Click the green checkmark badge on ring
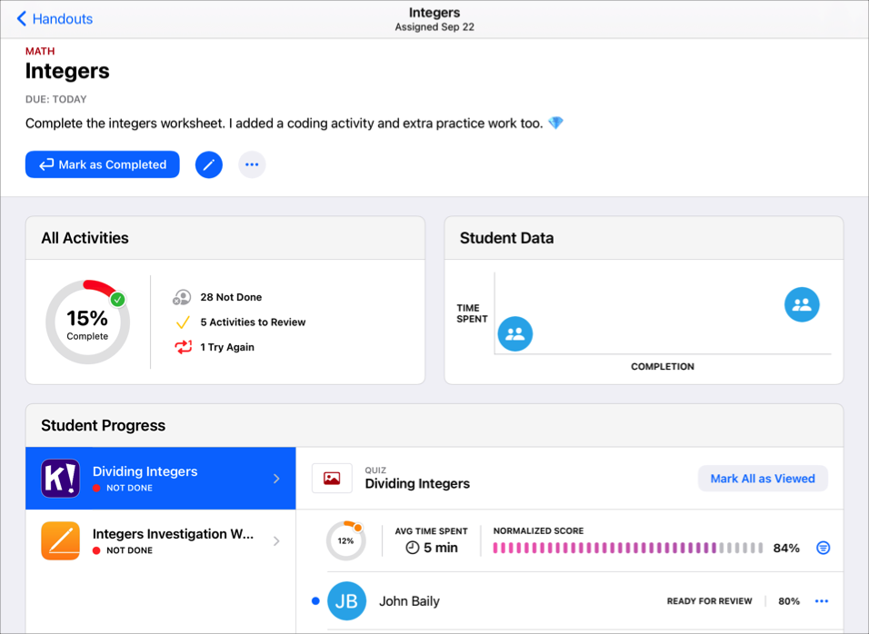 (117, 300)
